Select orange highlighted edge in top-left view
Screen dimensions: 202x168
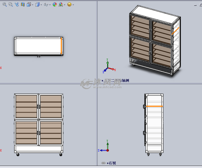[61, 46]
